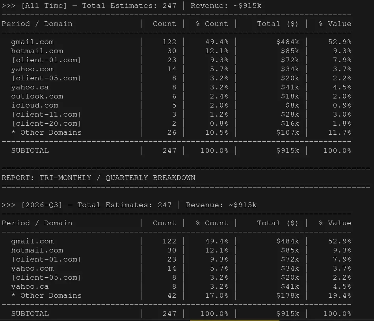The image size is (374, 321).
Task: Select the icloud.com domain row label
Action: pos(35,105)
